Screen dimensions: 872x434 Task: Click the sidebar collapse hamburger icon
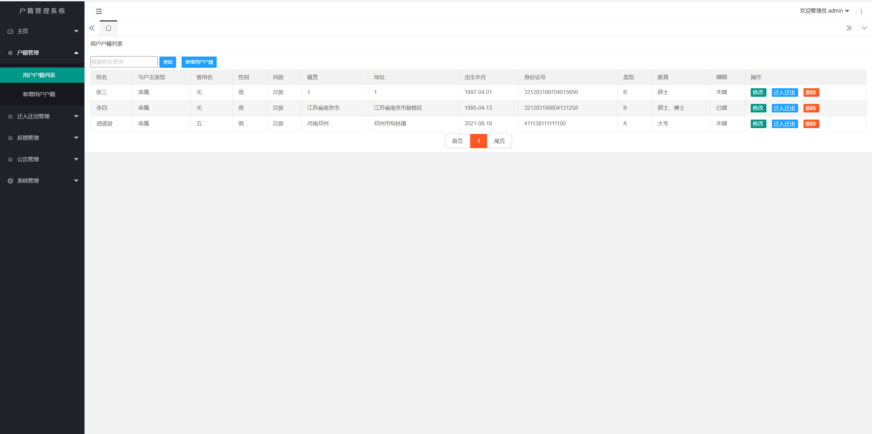(99, 11)
